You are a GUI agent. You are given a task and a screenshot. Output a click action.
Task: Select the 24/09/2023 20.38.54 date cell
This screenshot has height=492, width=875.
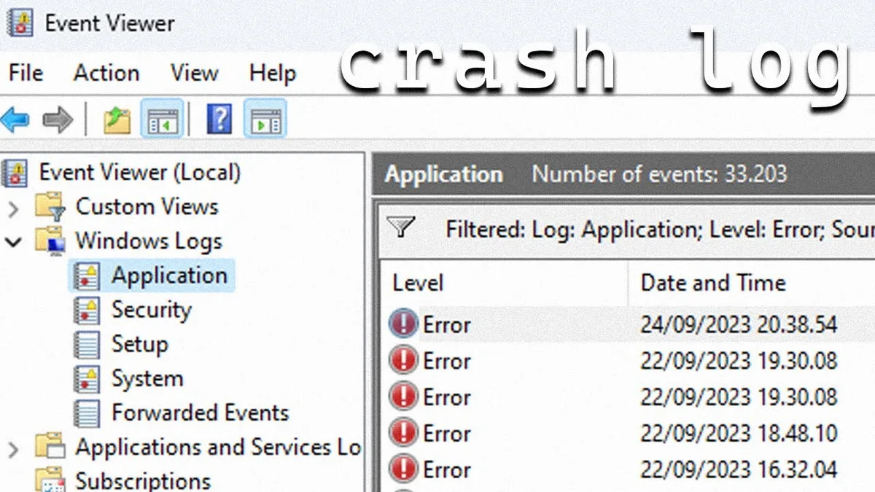739,324
